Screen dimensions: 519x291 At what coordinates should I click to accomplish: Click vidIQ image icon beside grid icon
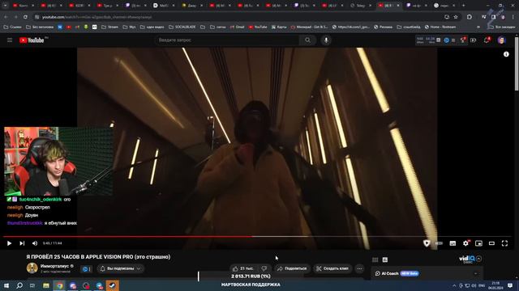coord(385,259)
